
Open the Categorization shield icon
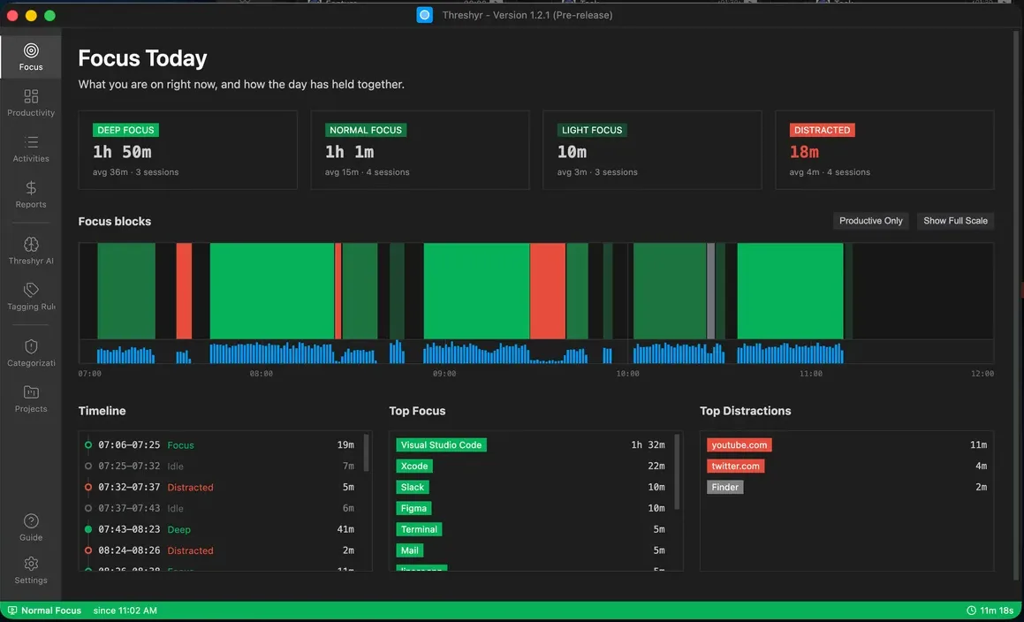pyautogui.click(x=31, y=346)
